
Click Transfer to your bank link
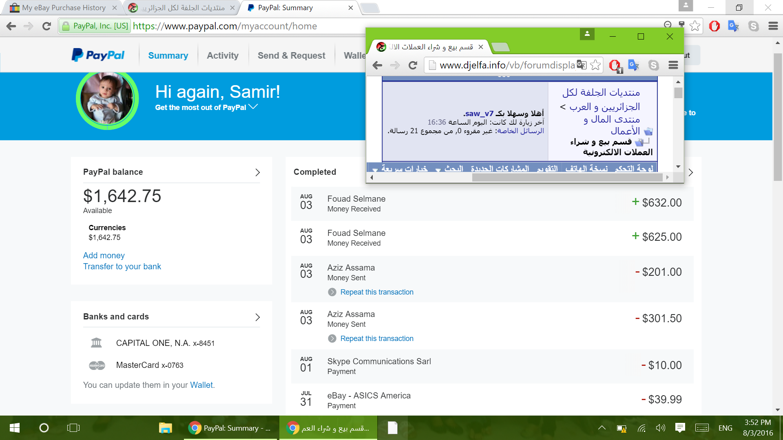[122, 266]
